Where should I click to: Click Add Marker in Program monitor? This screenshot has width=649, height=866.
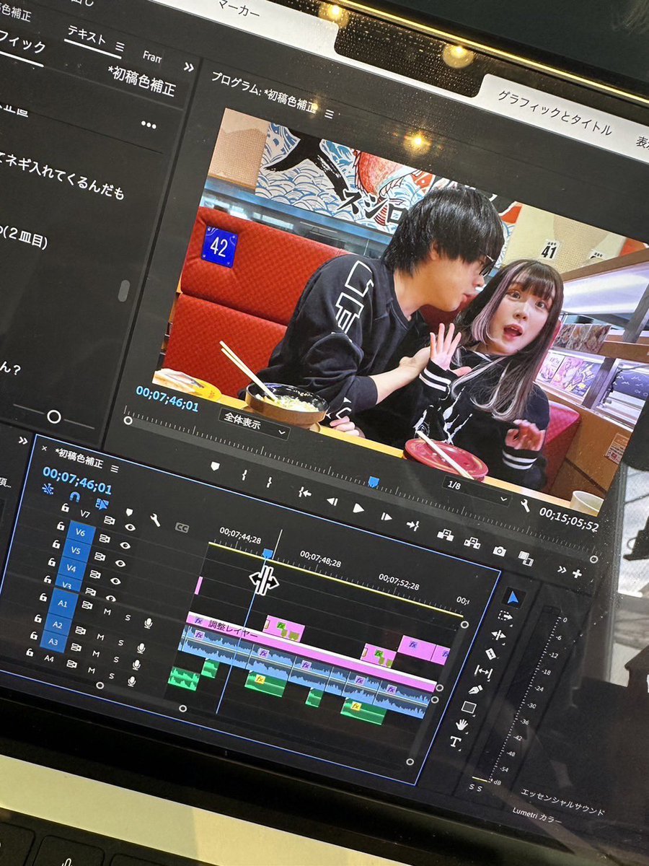click(215, 466)
